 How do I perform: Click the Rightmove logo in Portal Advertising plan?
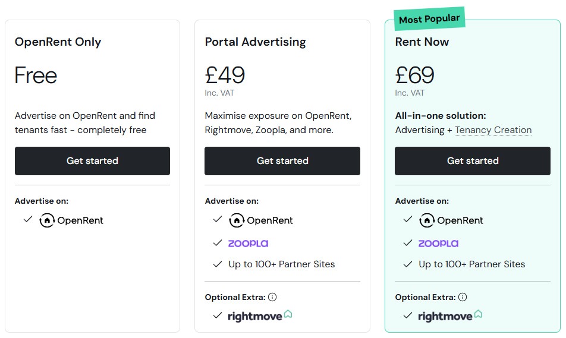click(260, 315)
